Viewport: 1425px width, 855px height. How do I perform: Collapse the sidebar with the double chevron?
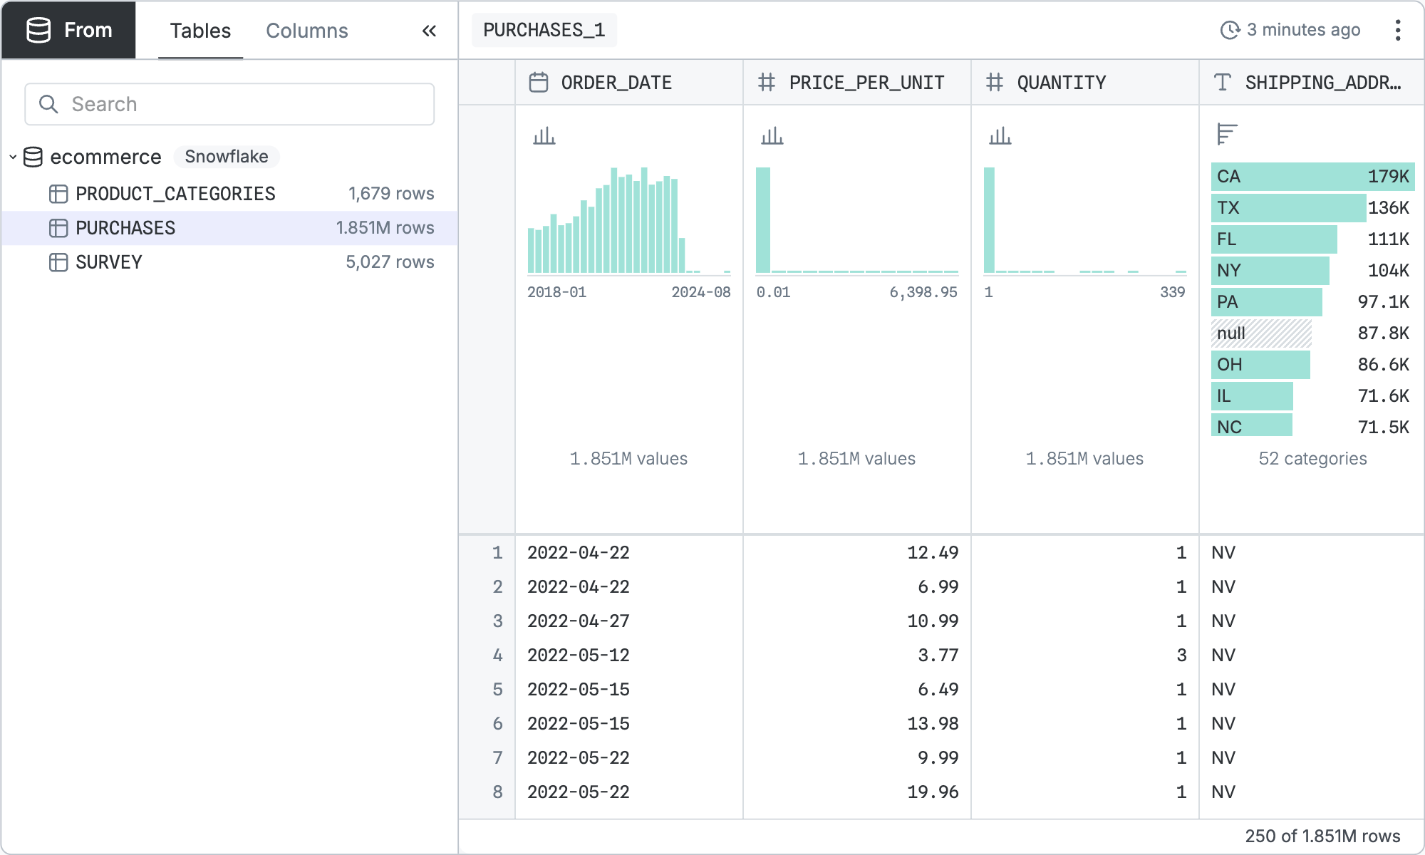coord(429,31)
